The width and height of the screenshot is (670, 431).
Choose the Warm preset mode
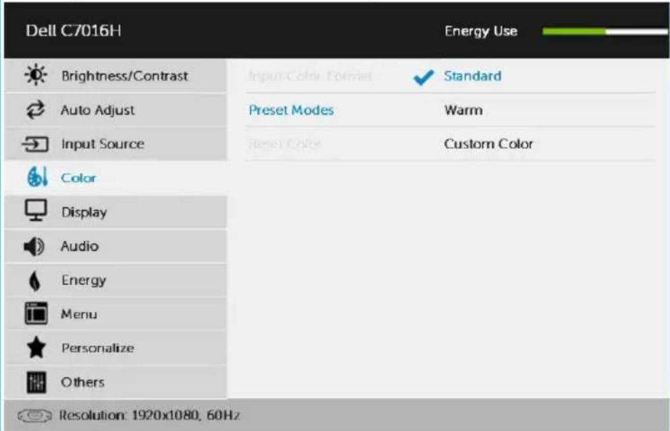tap(463, 110)
